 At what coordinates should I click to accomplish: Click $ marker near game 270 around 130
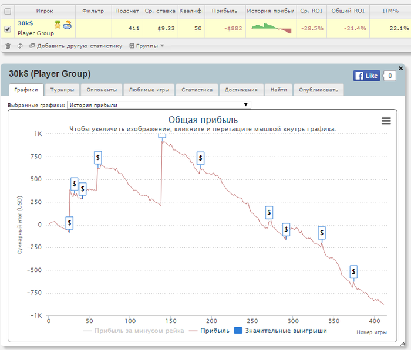[x=269, y=213]
